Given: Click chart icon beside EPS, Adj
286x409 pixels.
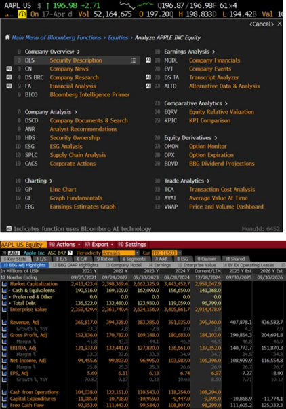Looking at the screenshot, I should click(4, 373).
